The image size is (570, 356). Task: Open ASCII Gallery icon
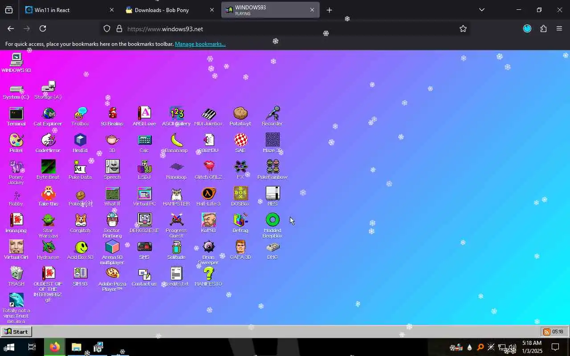click(x=176, y=117)
